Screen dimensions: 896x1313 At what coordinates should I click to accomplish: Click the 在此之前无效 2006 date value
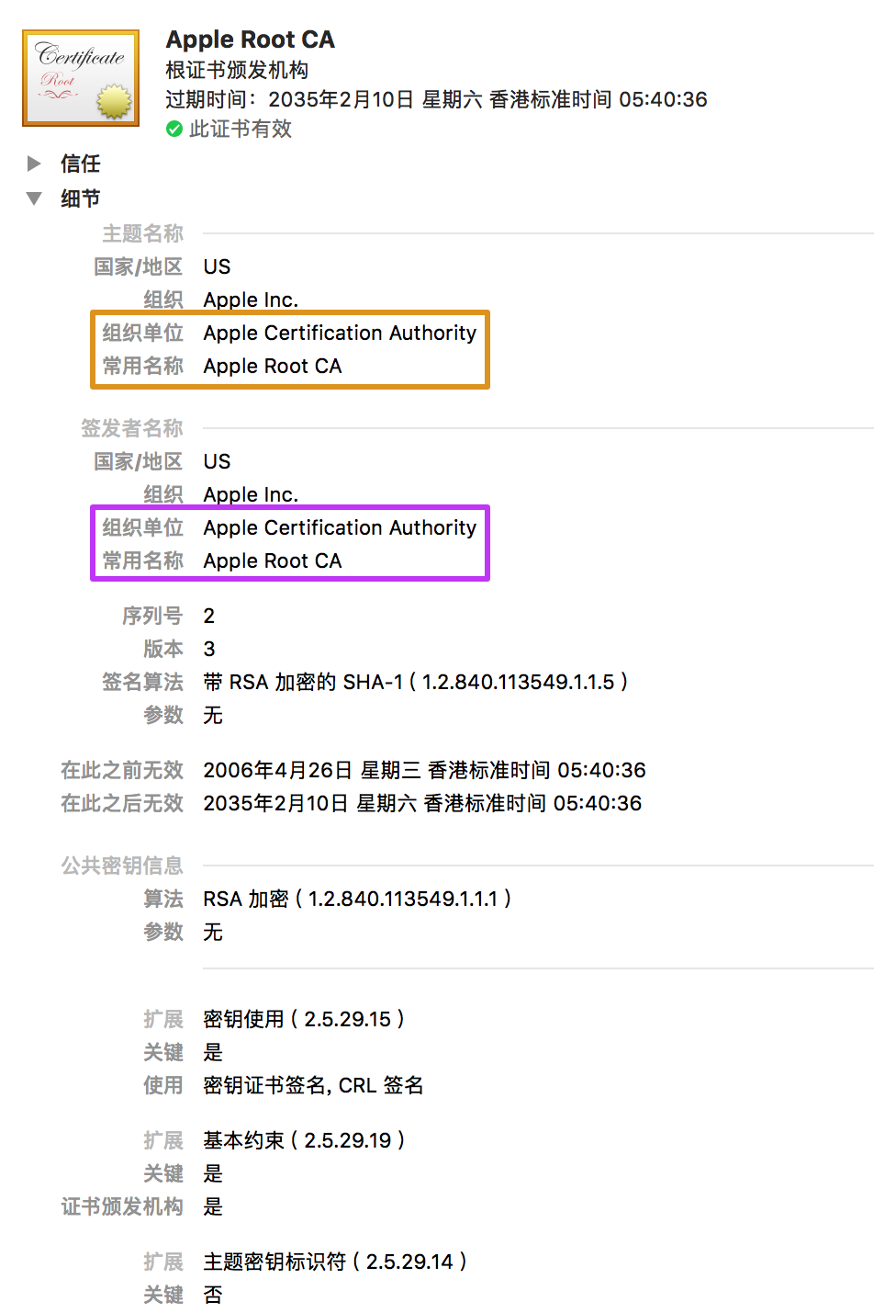click(x=424, y=770)
